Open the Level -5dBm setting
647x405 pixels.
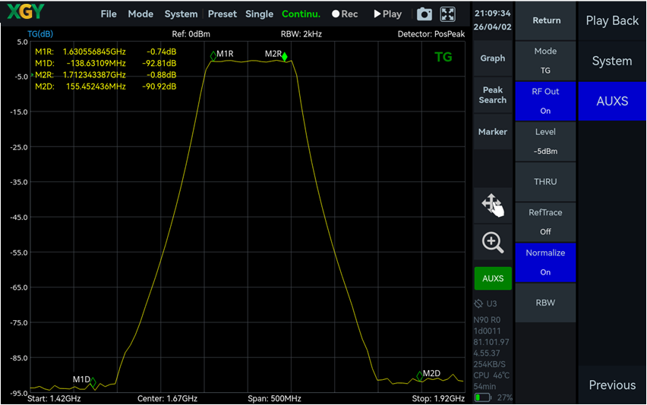545,141
